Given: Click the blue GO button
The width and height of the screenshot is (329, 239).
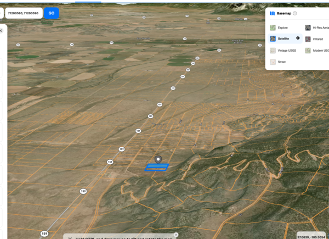Looking at the screenshot, I should [52, 13].
